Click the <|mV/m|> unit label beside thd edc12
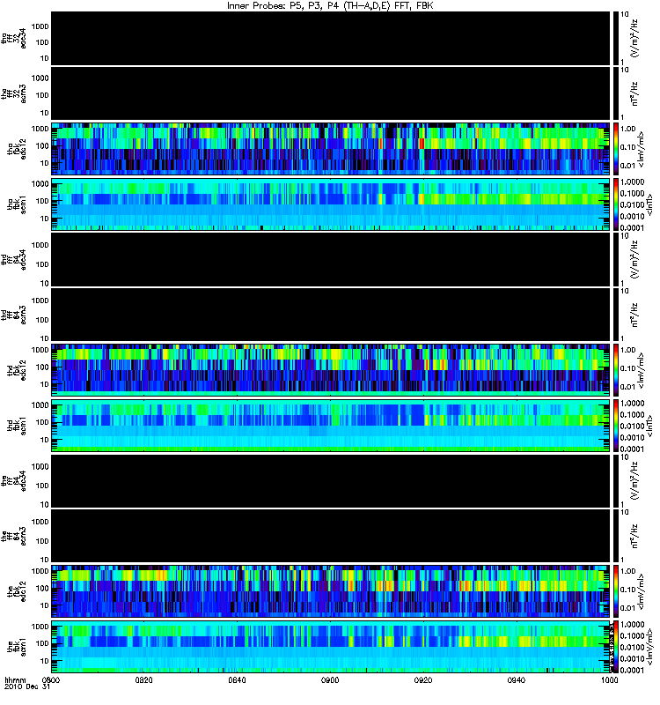Screen dimensions: 660x705 click(641, 370)
